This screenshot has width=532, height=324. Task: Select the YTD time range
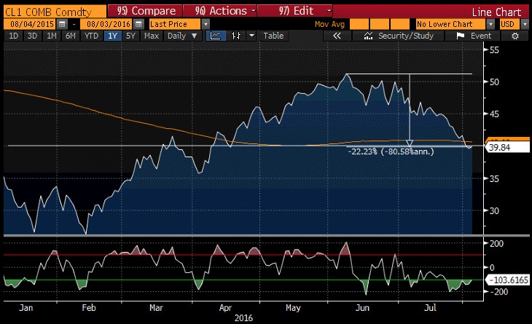[x=91, y=35]
